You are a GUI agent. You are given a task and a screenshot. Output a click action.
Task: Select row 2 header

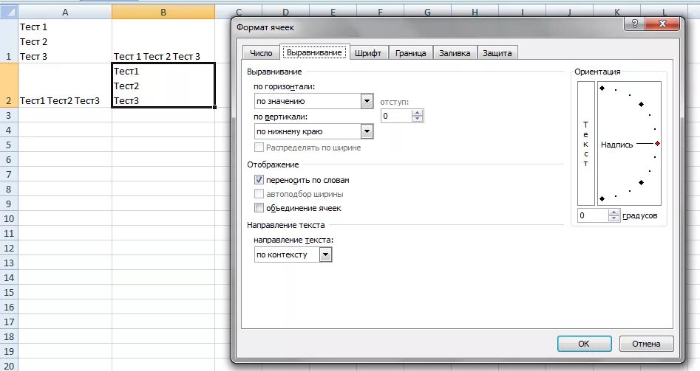point(9,86)
